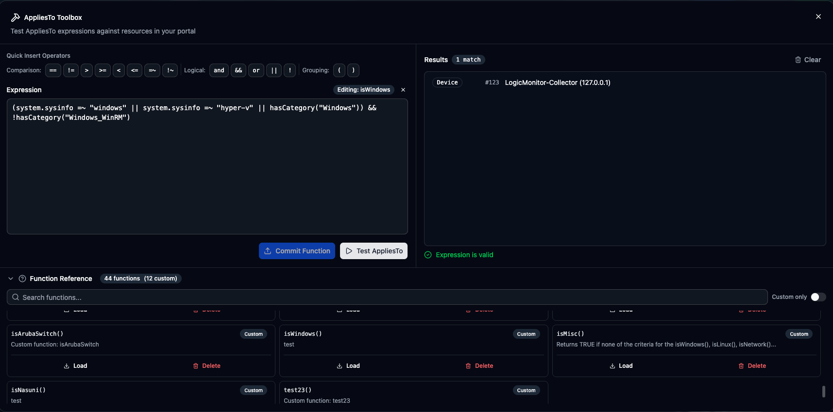Insert the logical 'and' operator
The image size is (833, 412).
[219, 70]
